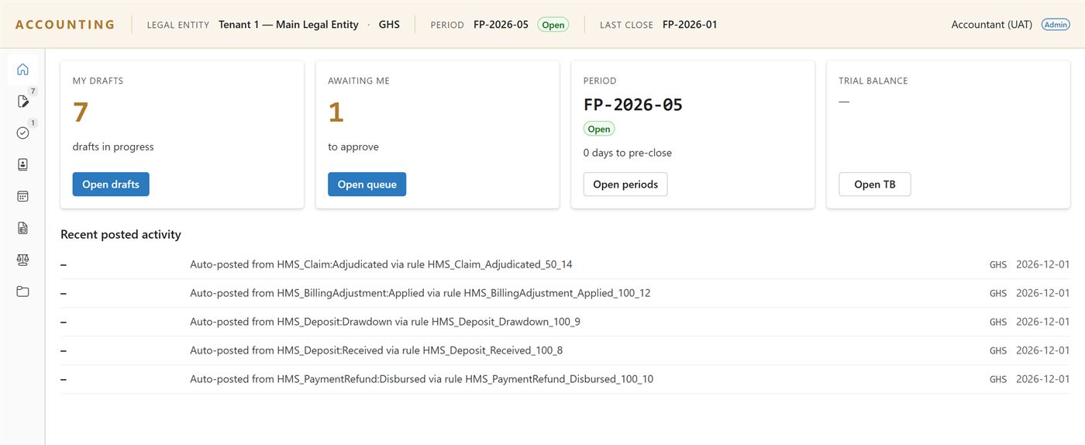This screenshot has height=445, width=1085.
Task: Click the ACCOUNTING app title
Action: pos(65,25)
